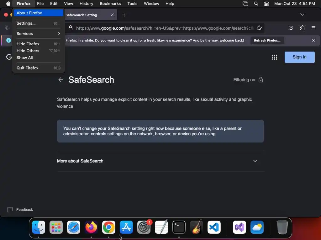Open Visual Studio from the dock
The width and height of the screenshot is (321, 240).
click(x=239, y=227)
